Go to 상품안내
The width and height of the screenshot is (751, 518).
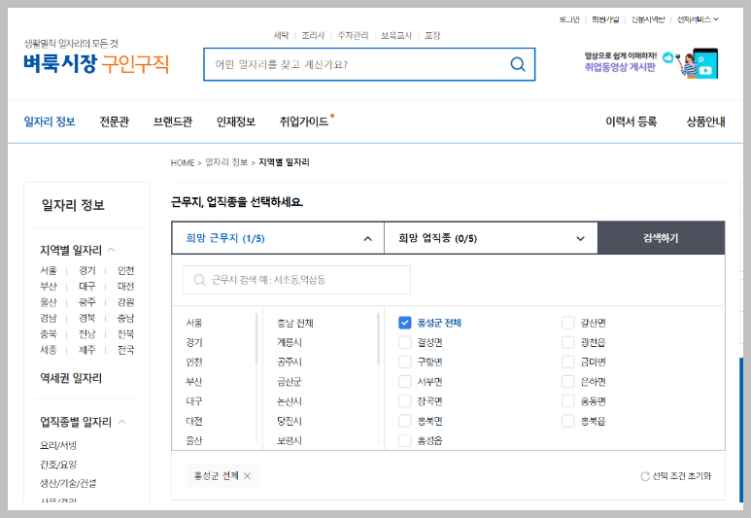[x=705, y=121]
